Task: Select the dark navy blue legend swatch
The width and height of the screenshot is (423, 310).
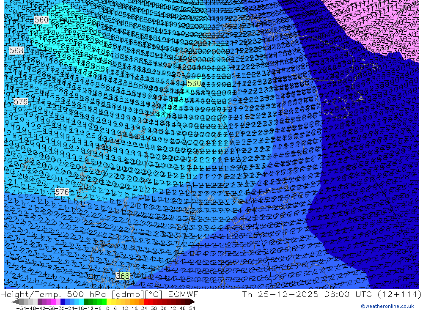Action: click(63, 302)
